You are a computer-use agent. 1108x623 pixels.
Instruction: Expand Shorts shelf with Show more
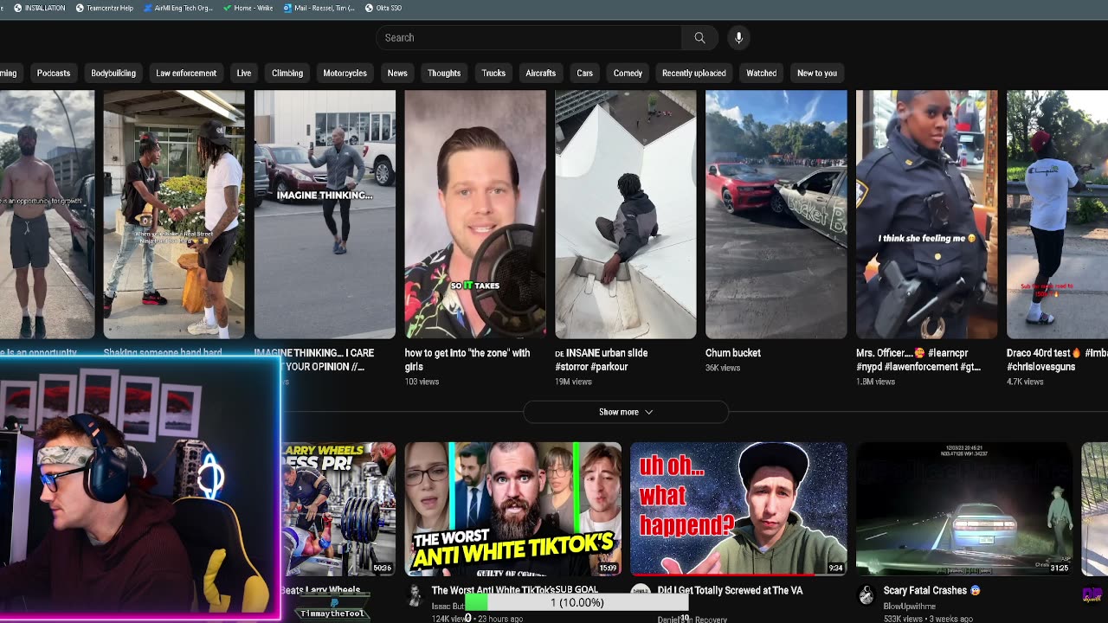(626, 412)
